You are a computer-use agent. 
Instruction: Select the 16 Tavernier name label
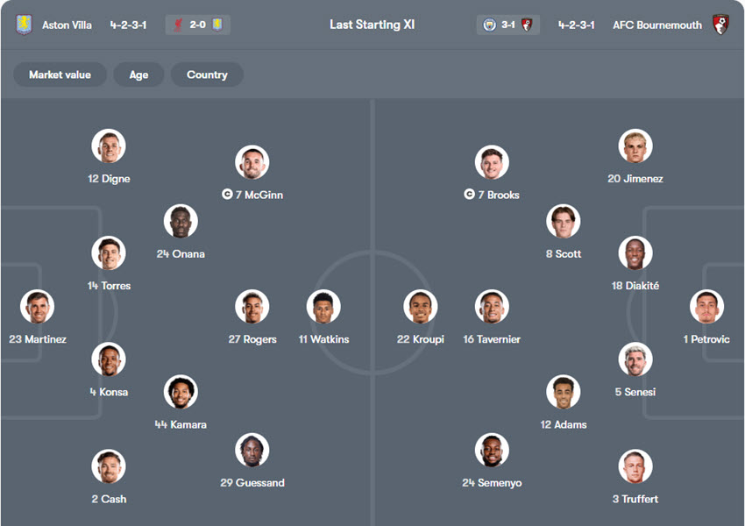[492, 339]
